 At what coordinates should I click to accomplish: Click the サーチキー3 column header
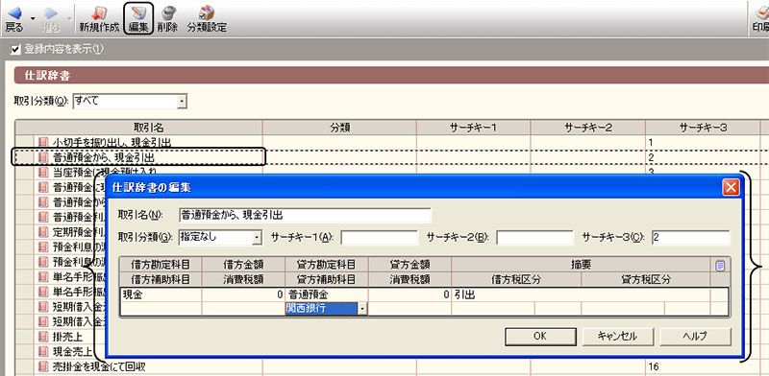[703, 128]
